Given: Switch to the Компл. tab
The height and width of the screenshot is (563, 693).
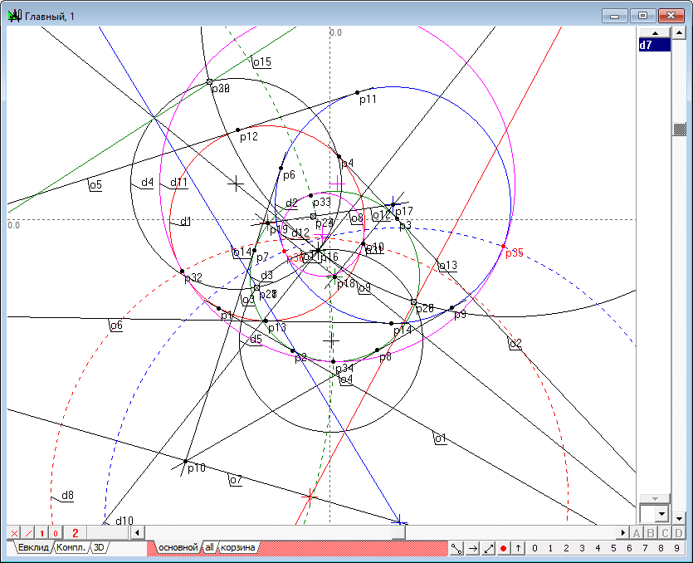Looking at the screenshot, I should (x=71, y=547).
